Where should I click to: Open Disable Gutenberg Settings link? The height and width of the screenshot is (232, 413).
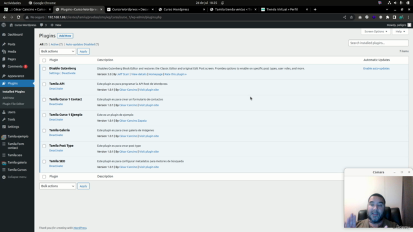point(54,73)
